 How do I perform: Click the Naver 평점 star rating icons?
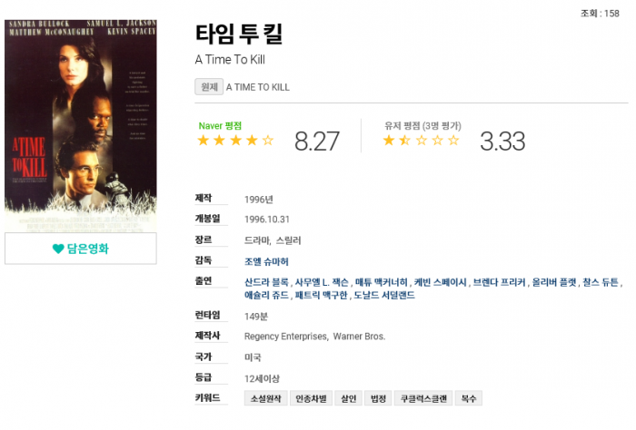pos(235,141)
